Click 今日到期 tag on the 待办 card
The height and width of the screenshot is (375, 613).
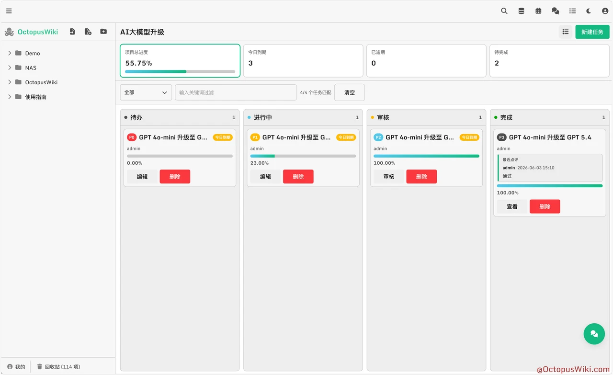[223, 137]
